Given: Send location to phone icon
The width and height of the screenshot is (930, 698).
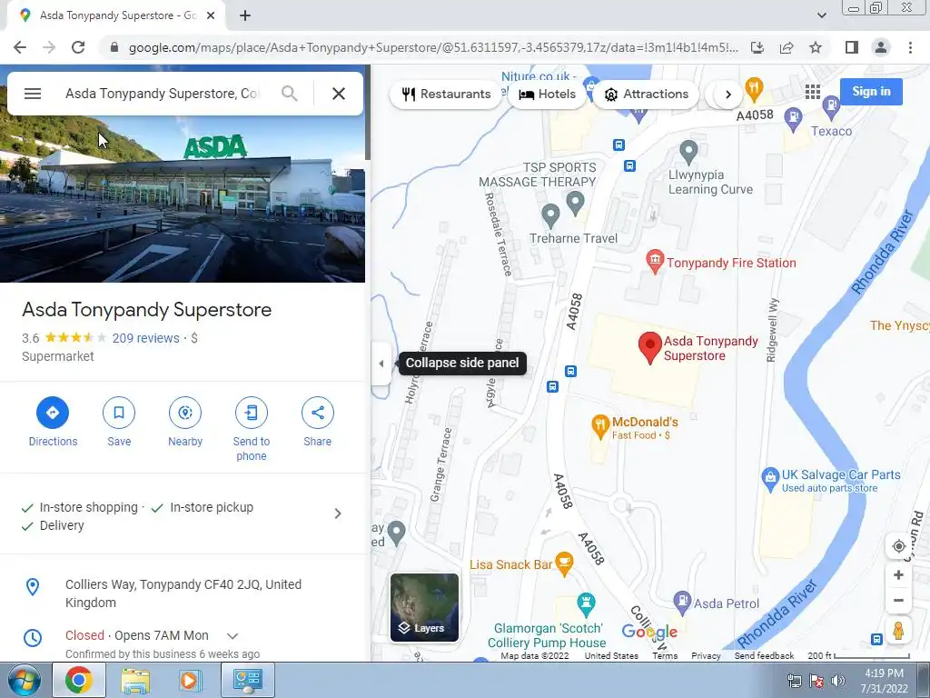Looking at the screenshot, I should (252, 413).
